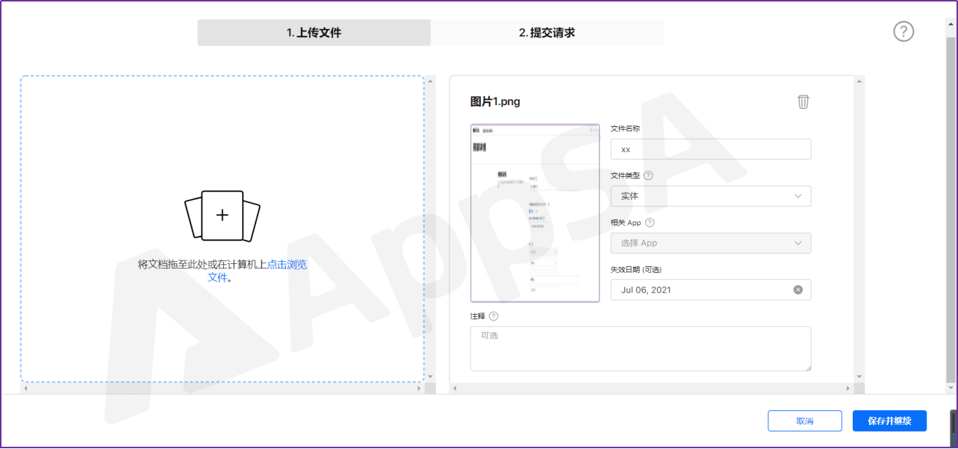958x449 pixels.
Task: Switch to the 2. 提交请求 step tab
Action: coord(547,33)
